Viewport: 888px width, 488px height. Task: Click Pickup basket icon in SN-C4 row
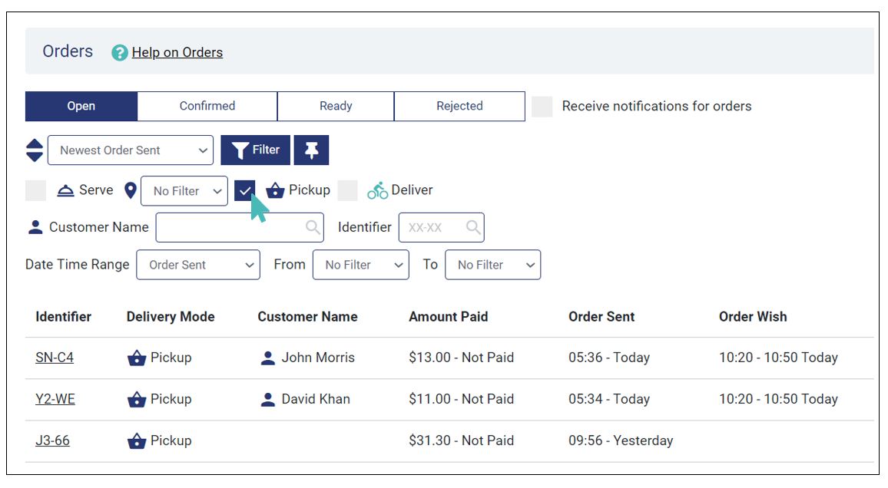pyautogui.click(x=137, y=358)
